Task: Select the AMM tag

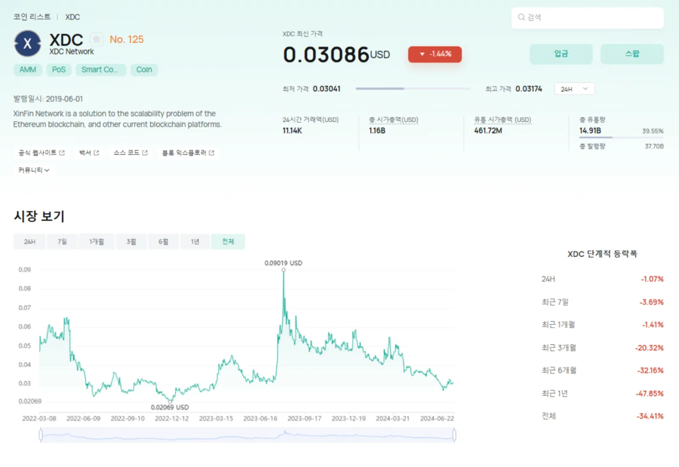Action: click(x=28, y=70)
